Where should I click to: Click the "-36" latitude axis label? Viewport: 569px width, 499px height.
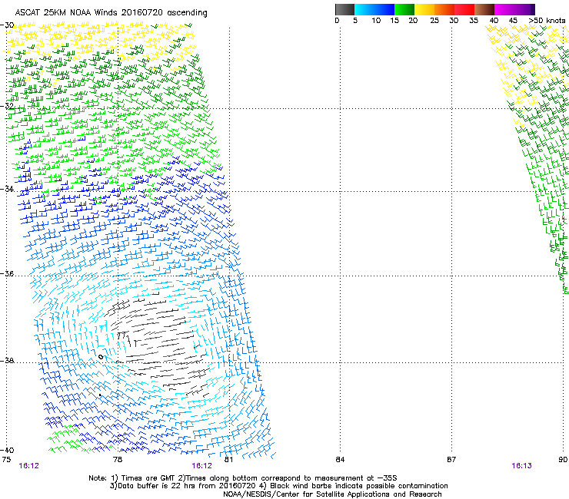click(x=7, y=273)
